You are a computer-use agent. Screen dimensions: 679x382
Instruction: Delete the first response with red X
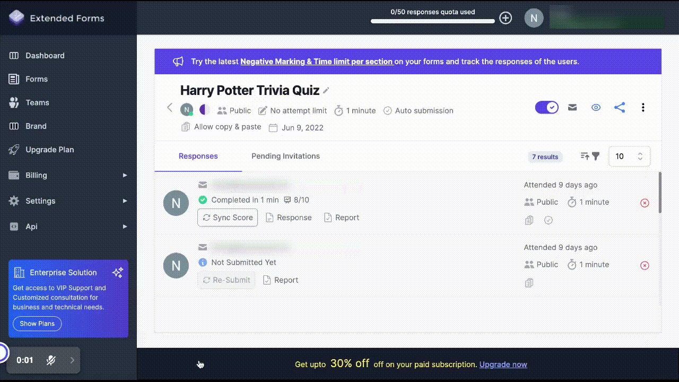pos(645,203)
